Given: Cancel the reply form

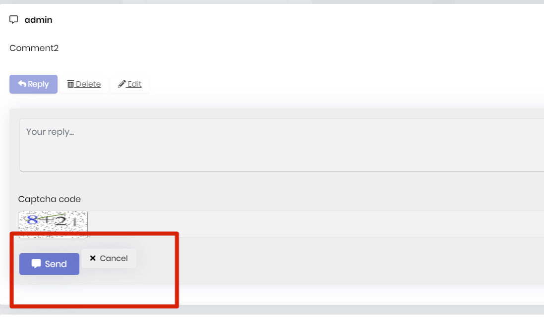Looking at the screenshot, I should (108, 258).
